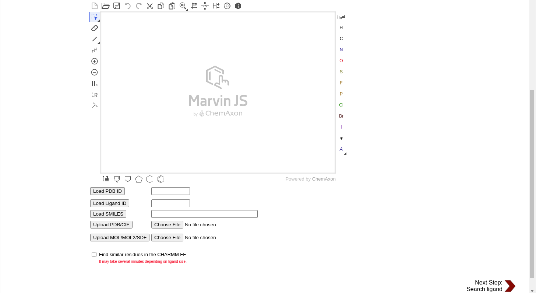Select the Bromine atom Br
Image resolution: width=536 pixels, height=293 pixels.
(341, 116)
